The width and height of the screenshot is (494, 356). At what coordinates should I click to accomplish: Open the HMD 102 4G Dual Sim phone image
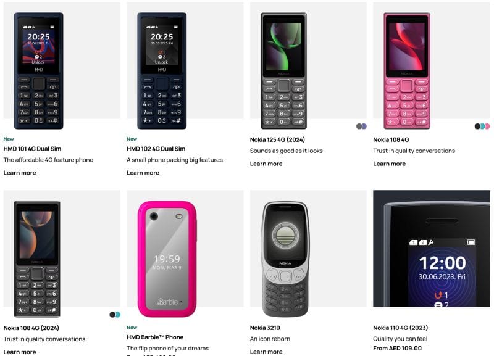pyautogui.click(x=162, y=71)
